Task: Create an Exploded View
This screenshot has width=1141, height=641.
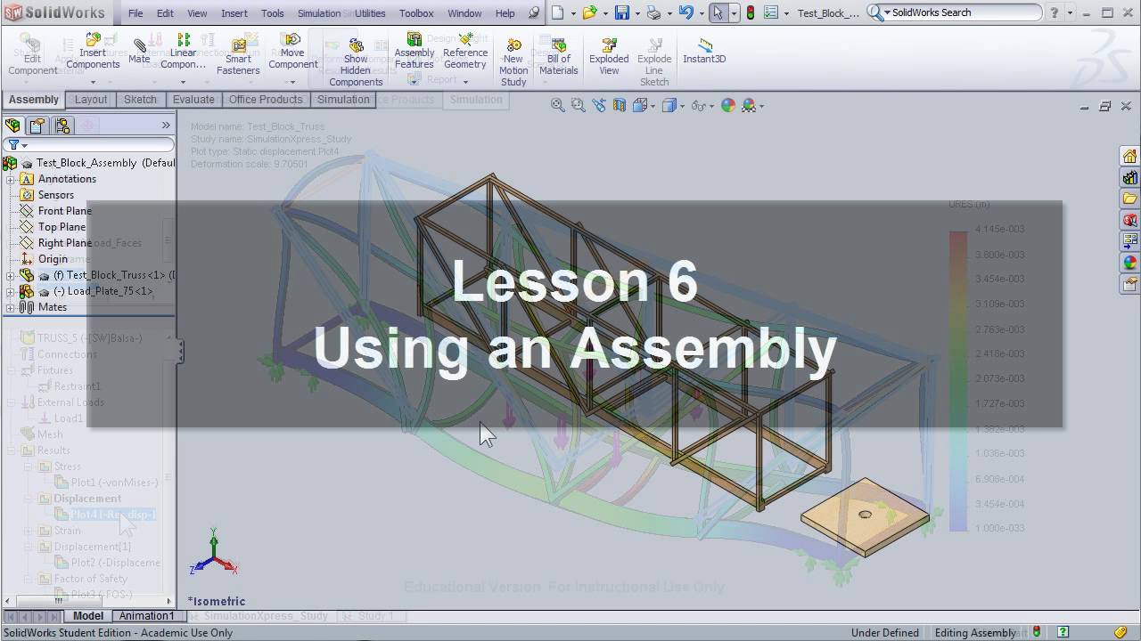Action: [x=609, y=57]
